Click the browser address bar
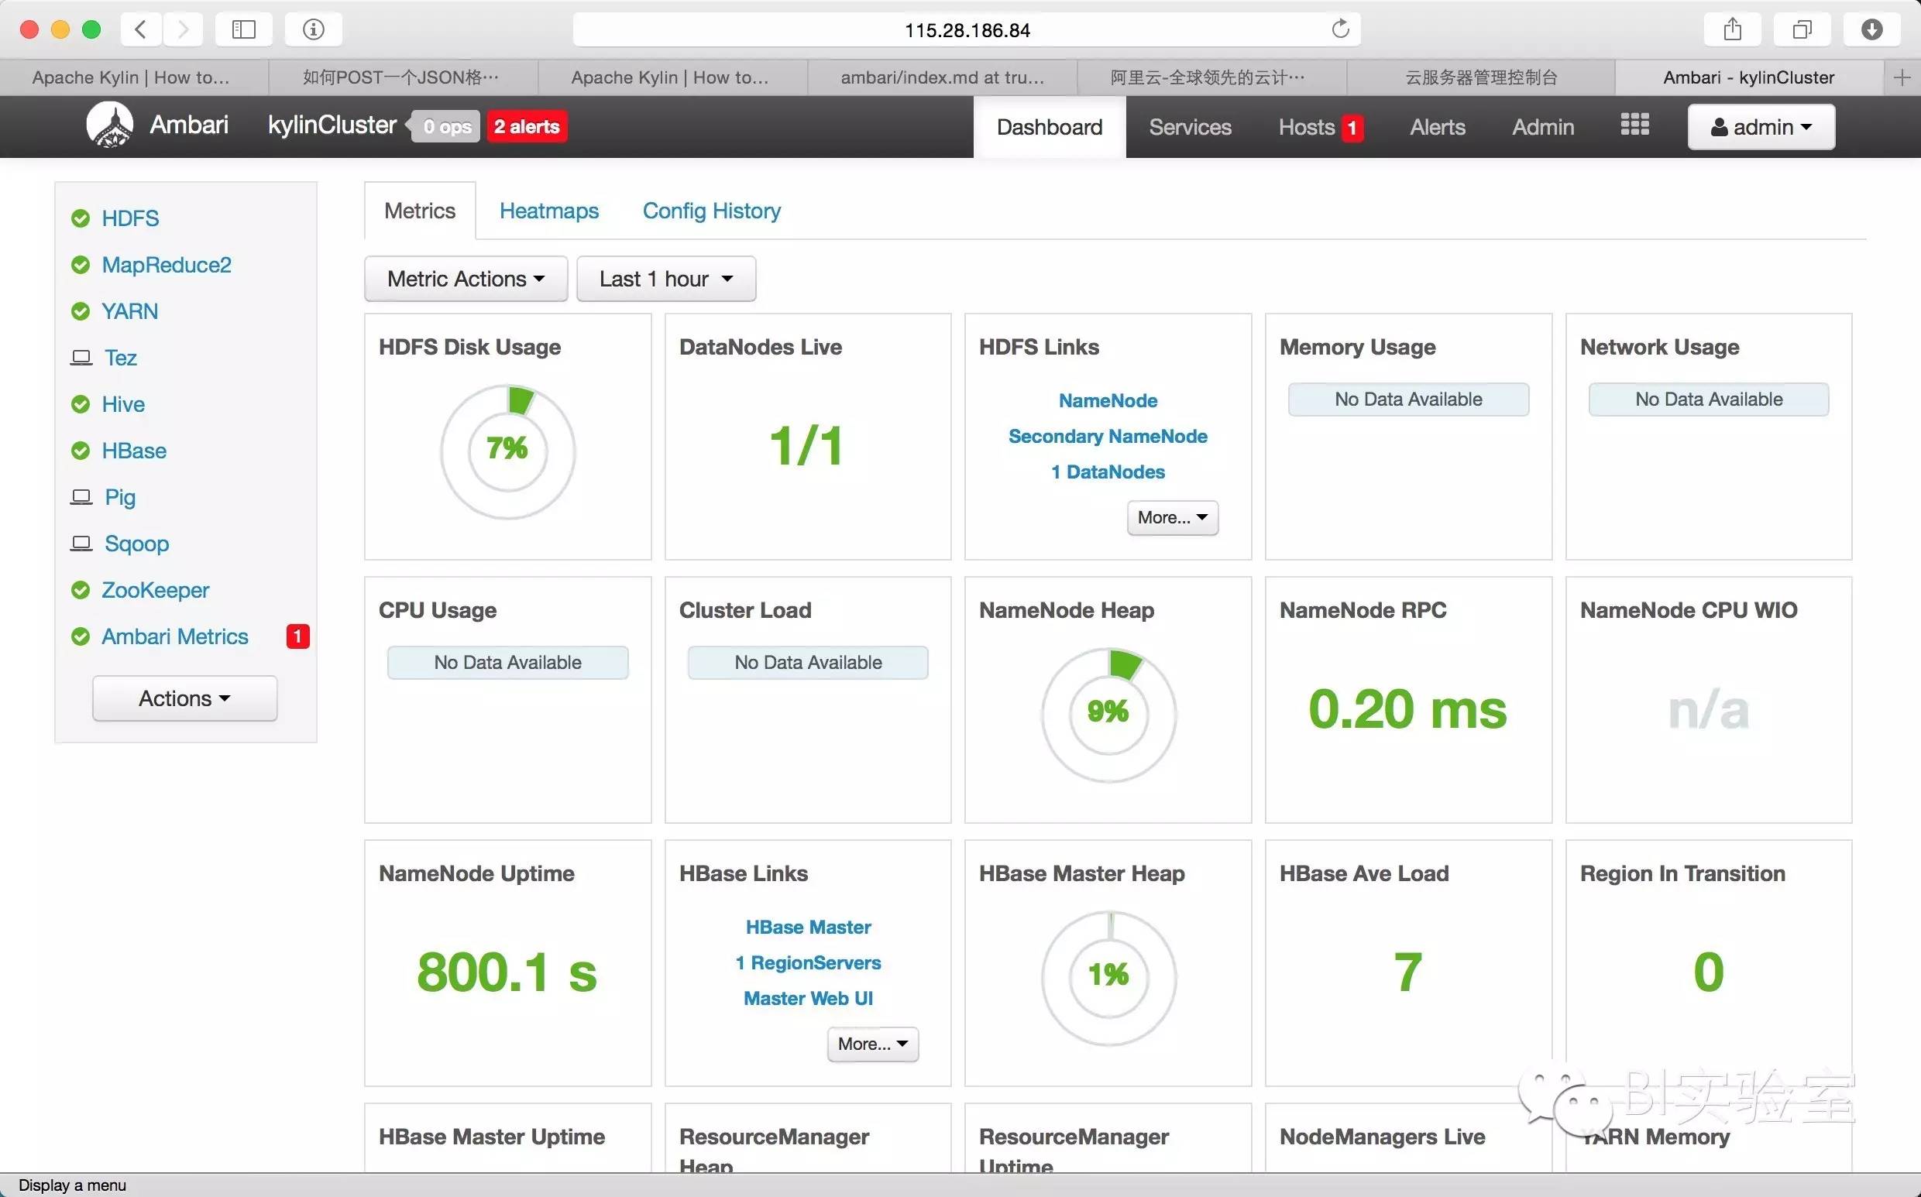 click(967, 29)
